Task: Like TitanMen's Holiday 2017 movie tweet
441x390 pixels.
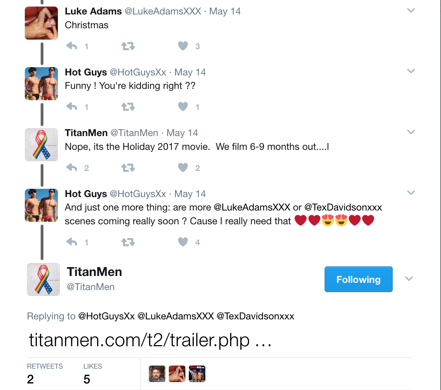Action: tap(183, 167)
